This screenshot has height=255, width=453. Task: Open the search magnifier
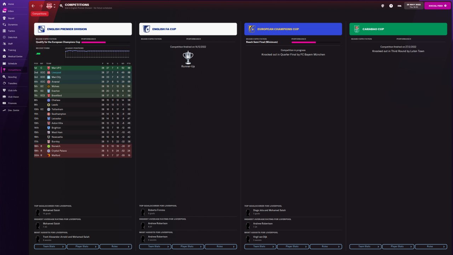61,6
